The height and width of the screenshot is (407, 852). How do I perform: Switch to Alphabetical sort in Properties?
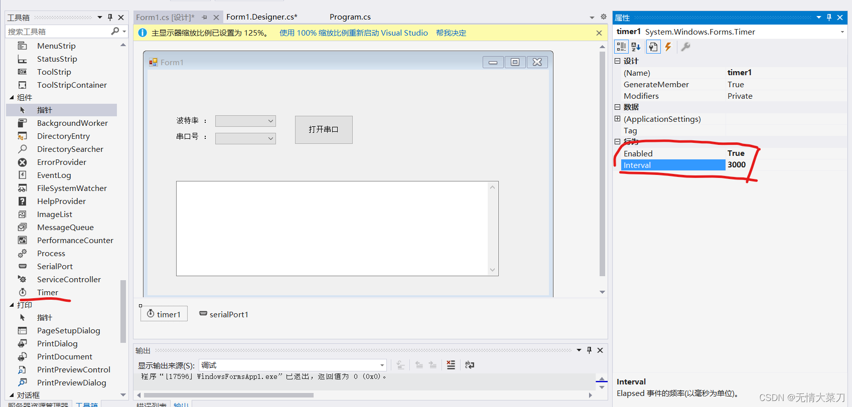coord(636,47)
